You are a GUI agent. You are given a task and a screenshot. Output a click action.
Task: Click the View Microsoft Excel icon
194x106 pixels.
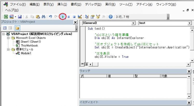pos(6,17)
